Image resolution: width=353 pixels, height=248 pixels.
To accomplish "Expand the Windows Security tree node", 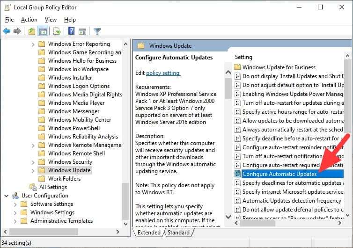I will pyautogui.click(x=33, y=162).
